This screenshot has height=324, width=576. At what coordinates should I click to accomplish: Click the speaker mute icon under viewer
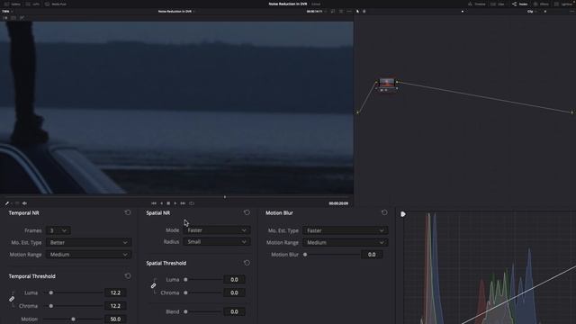click(x=24, y=203)
